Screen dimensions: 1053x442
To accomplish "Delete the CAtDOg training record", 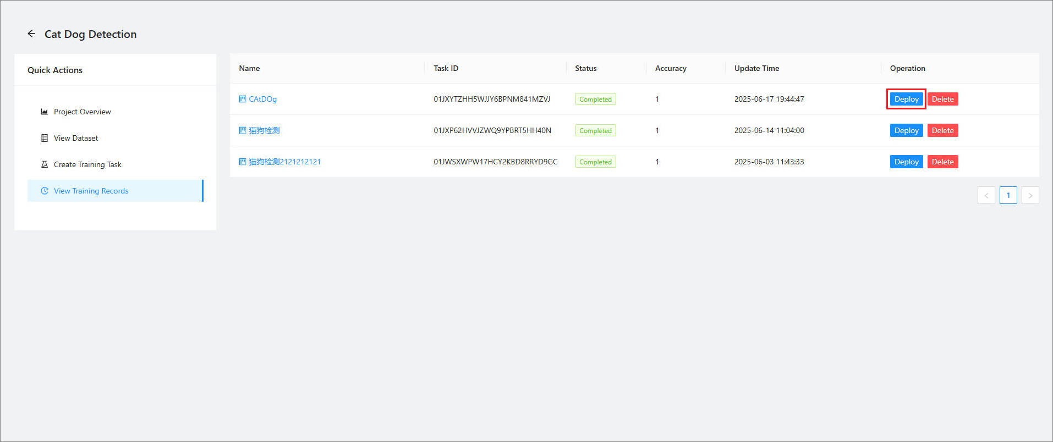I will point(942,99).
